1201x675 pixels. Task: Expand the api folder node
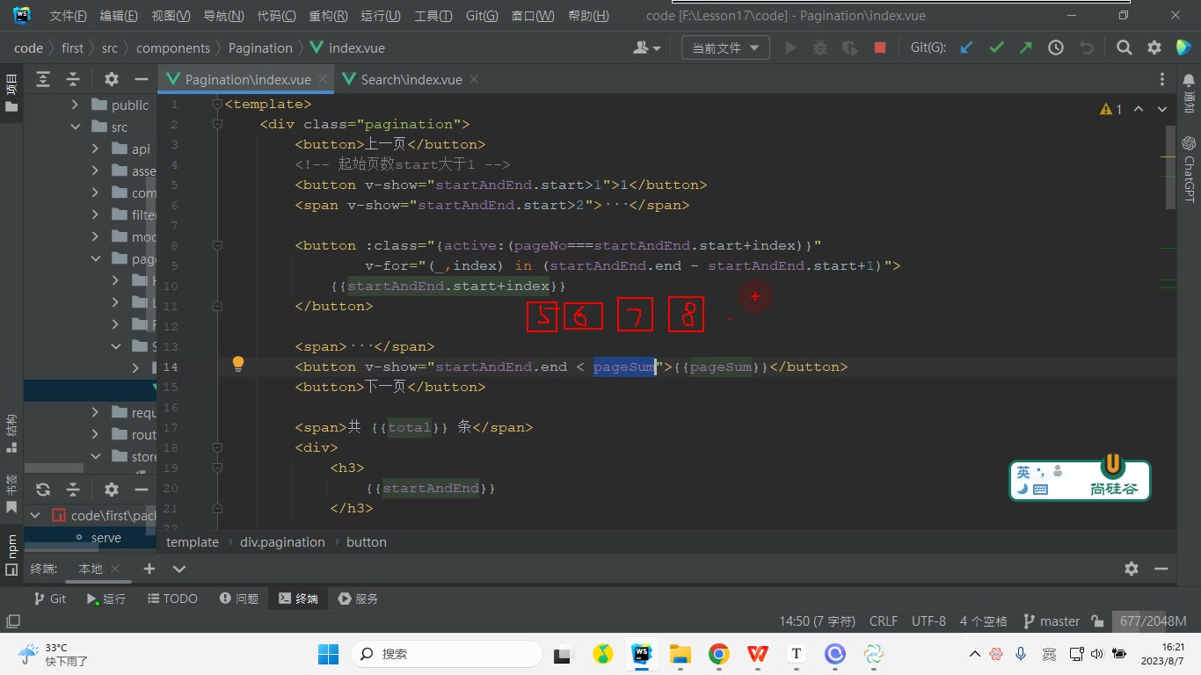click(x=95, y=149)
